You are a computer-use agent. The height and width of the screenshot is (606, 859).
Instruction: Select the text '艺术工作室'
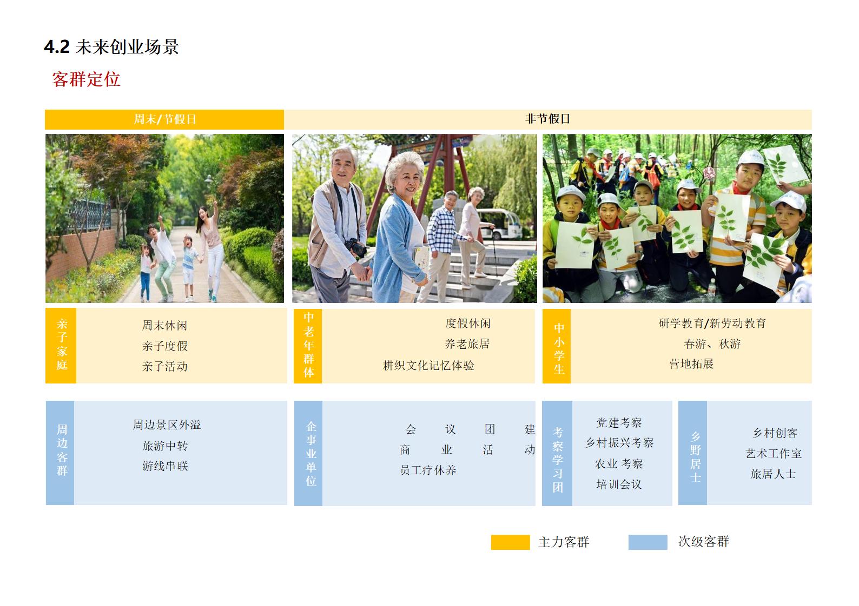(x=774, y=454)
